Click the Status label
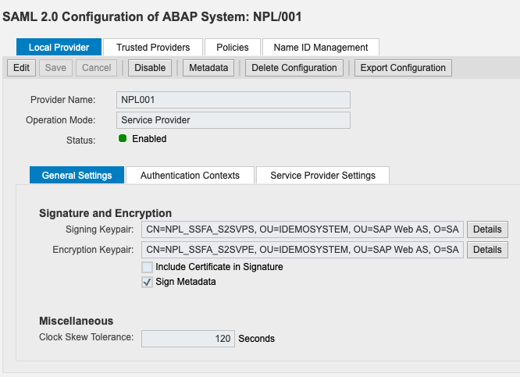 pyautogui.click(x=80, y=140)
